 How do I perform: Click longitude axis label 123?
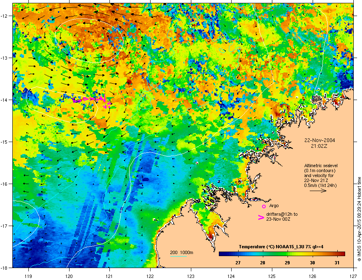pyautogui.click(x=191, y=276)
